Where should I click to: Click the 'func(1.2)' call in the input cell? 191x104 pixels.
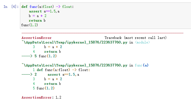[29, 25]
